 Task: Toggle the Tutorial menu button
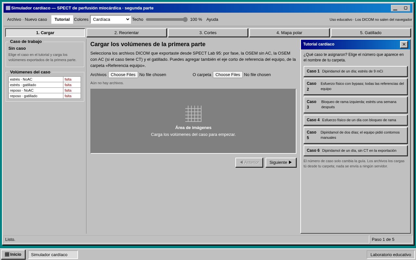point(62,19)
